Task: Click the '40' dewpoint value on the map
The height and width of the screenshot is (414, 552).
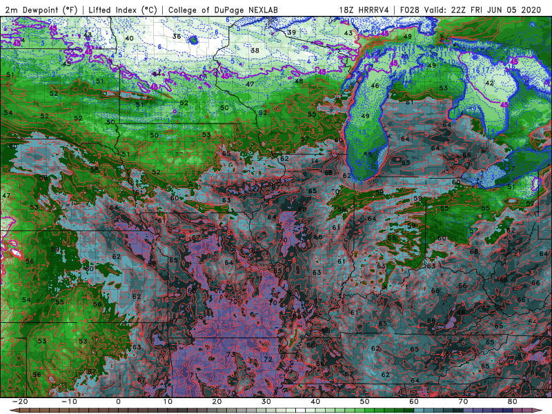Action: pyautogui.click(x=129, y=38)
